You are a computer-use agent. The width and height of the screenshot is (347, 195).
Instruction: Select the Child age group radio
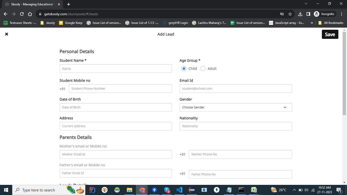(184, 69)
